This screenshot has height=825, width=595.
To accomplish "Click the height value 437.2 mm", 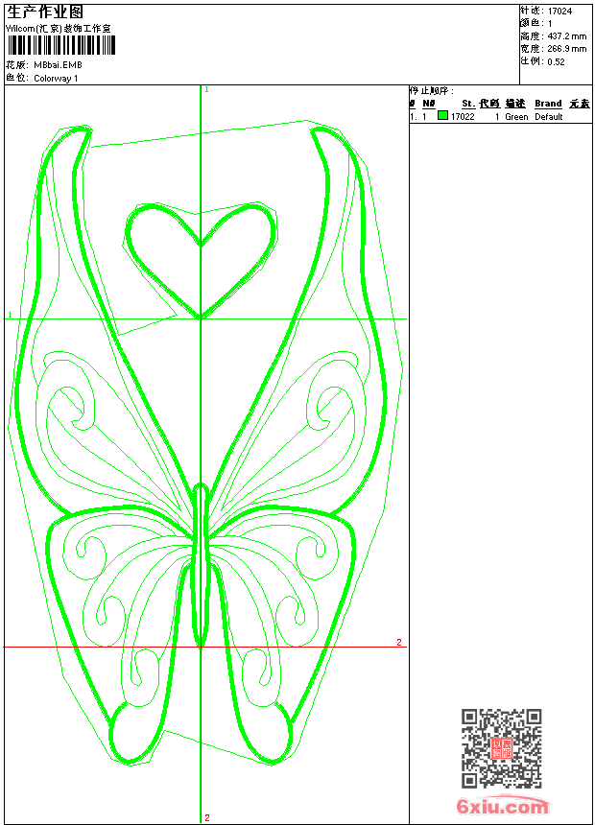I will click(565, 36).
